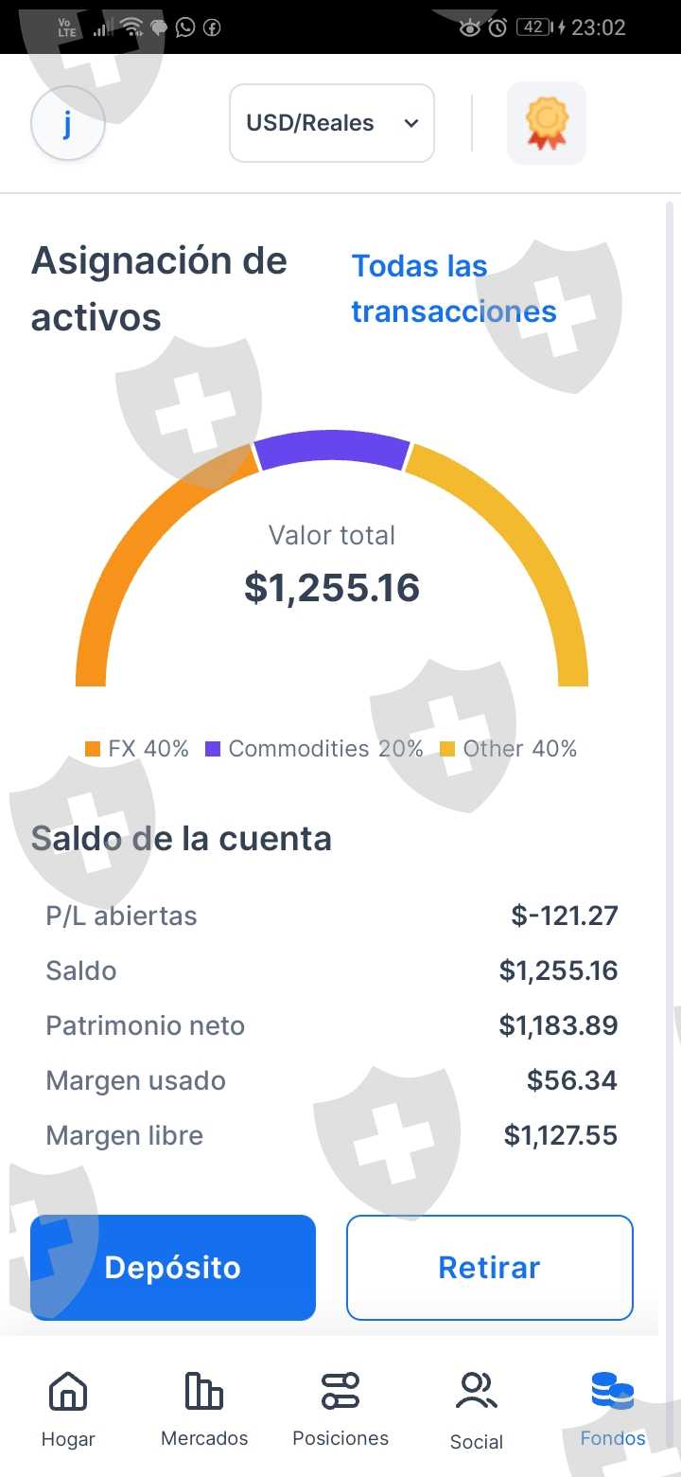Tap the Valor total amount $1,255.16
Screen dimensions: 681x1477
332,588
